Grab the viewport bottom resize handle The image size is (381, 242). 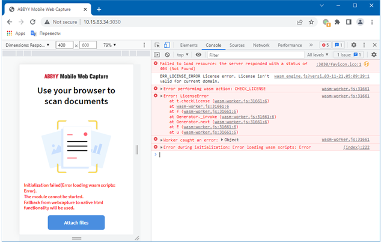point(76,238)
